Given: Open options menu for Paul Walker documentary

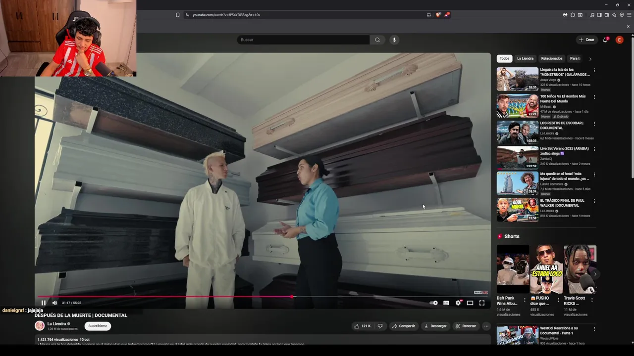Looking at the screenshot, I should pyautogui.click(x=594, y=201).
